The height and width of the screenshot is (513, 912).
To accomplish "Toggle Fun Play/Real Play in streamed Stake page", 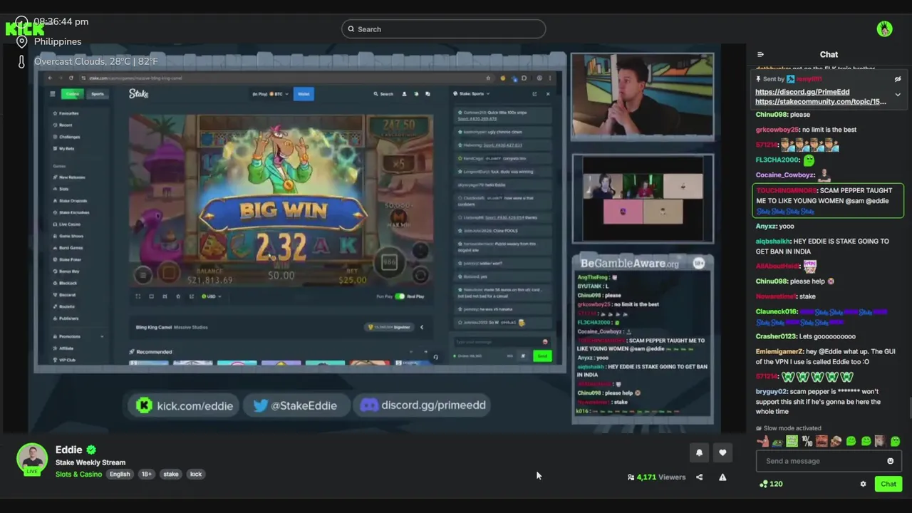I will [x=400, y=296].
